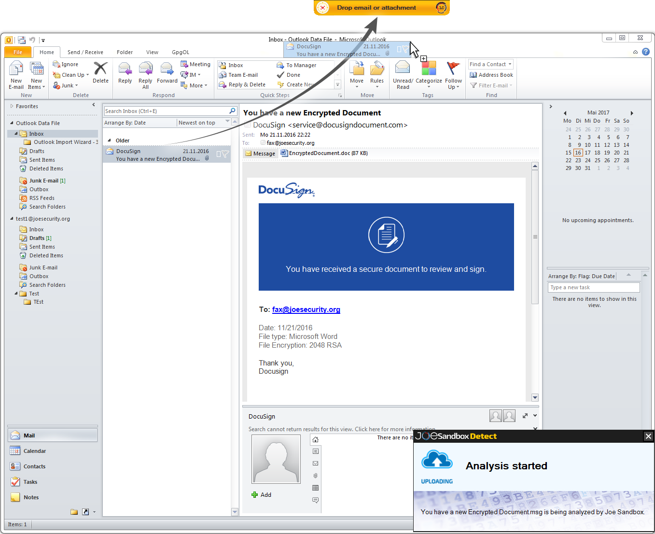Click the home icon in People Pane
The image size is (655, 534).
pos(315,439)
